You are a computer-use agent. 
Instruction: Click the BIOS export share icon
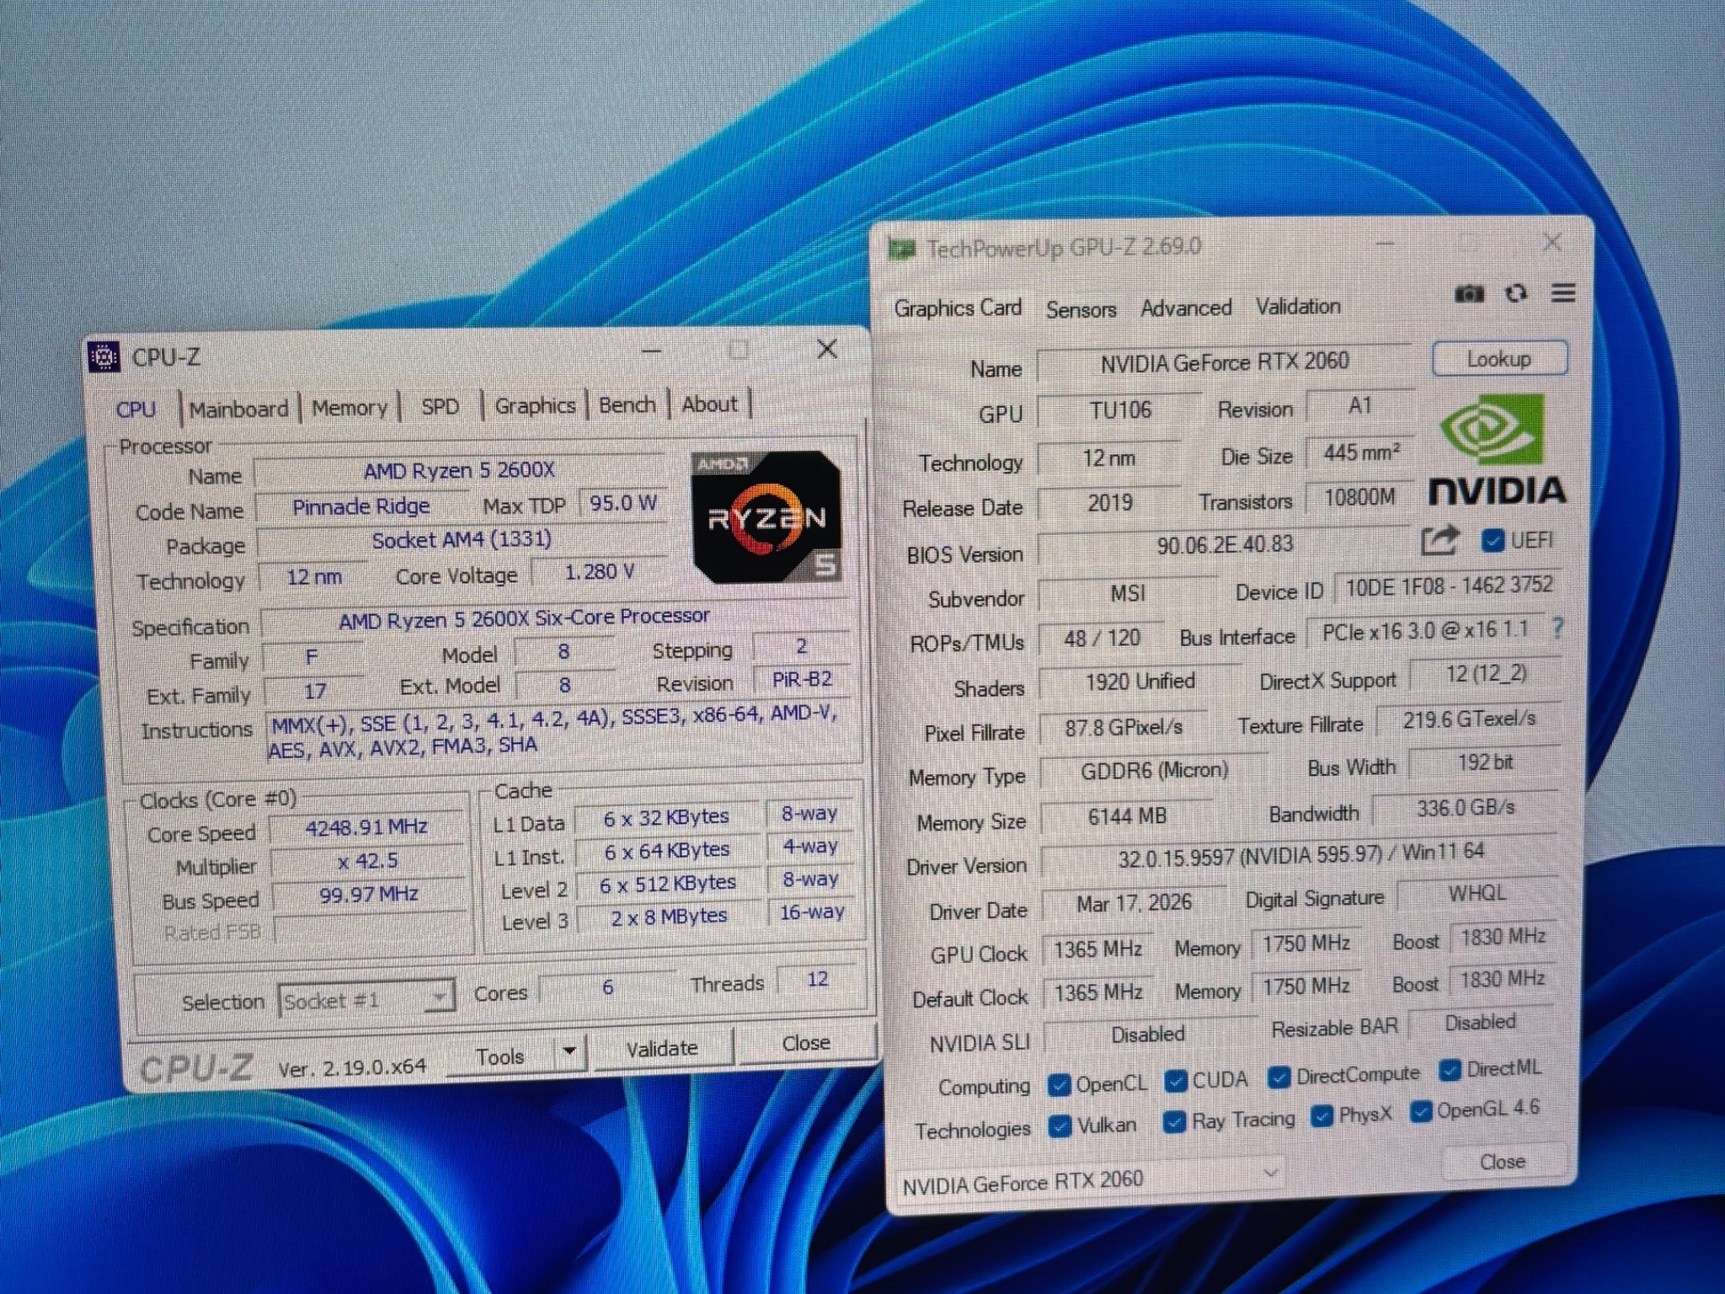(1439, 540)
